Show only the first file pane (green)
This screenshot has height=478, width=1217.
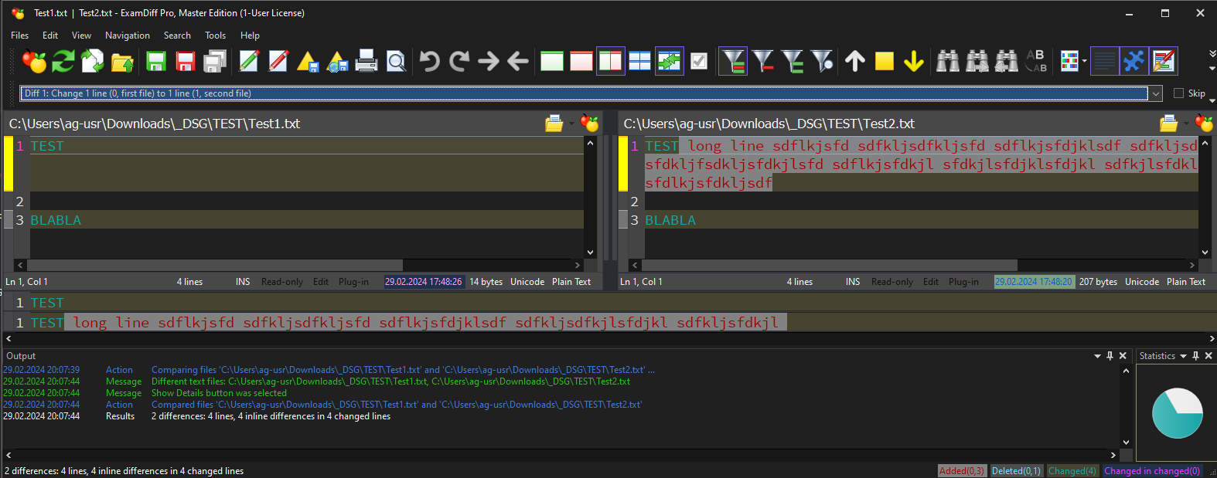[x=552, y=61]
